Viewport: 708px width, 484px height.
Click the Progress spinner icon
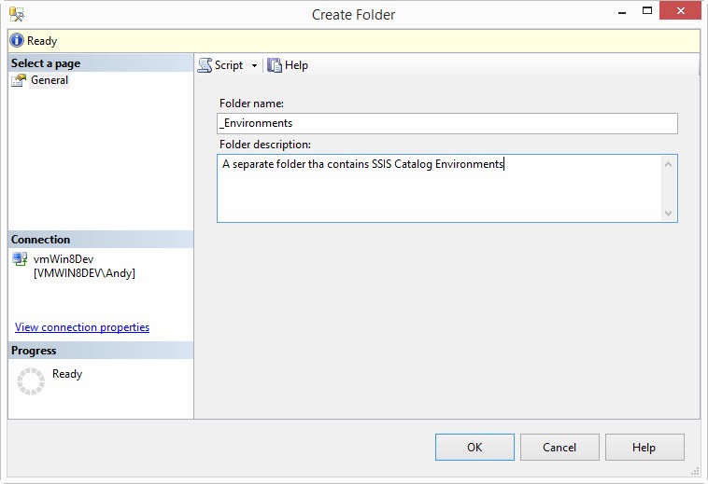click(31, 380)
